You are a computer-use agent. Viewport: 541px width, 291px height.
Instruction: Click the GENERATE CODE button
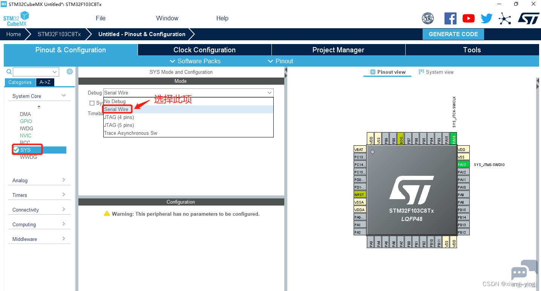tap(453, 34)
